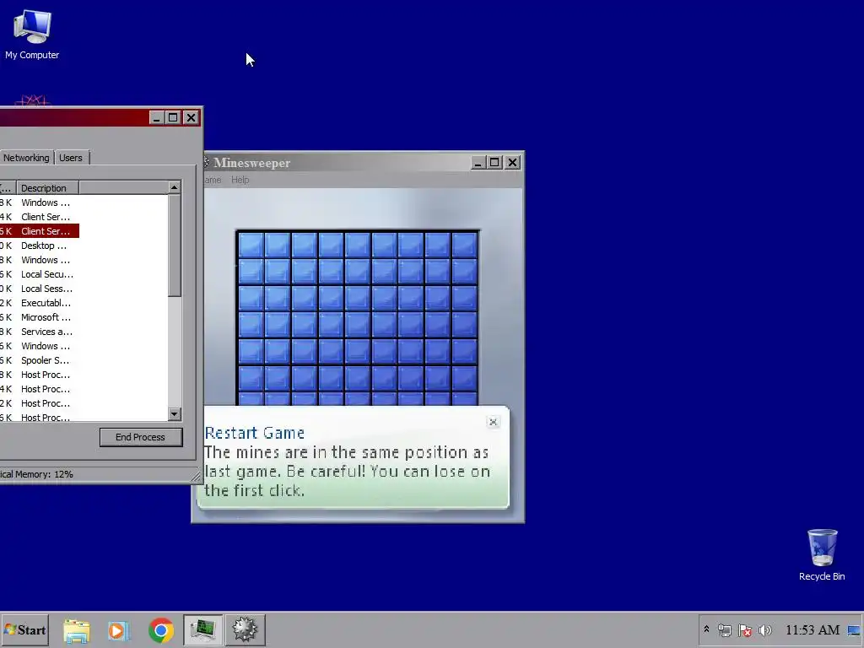Click End Process button

click(141, 437)
